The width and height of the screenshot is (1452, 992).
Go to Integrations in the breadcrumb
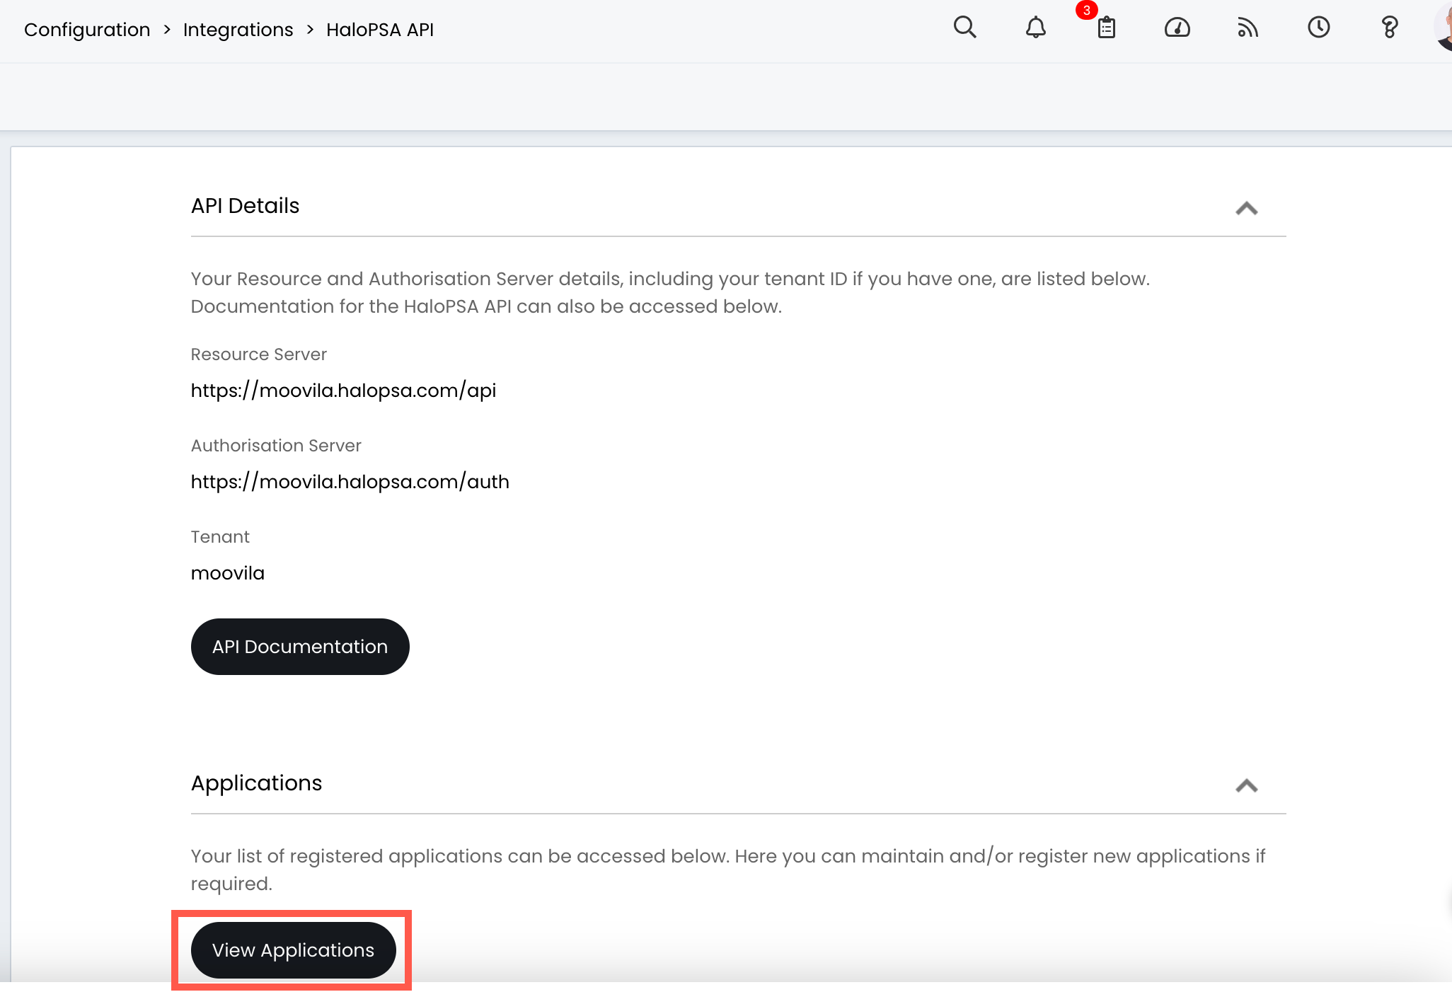(x=238, y=30)
